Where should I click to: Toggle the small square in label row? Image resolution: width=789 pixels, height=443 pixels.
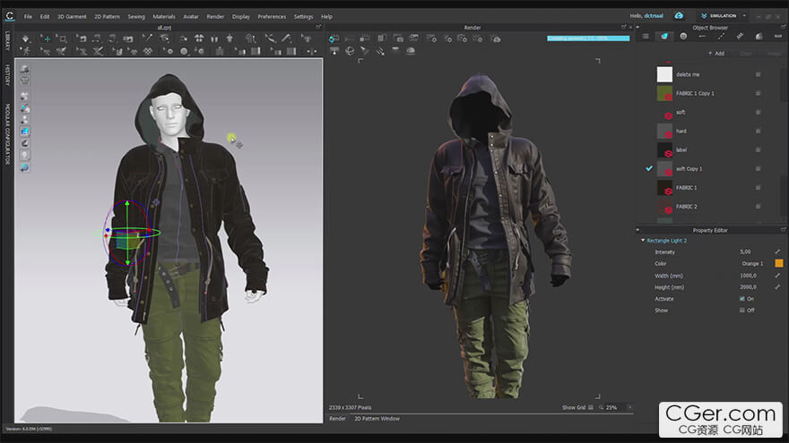(x=758, y=149)
